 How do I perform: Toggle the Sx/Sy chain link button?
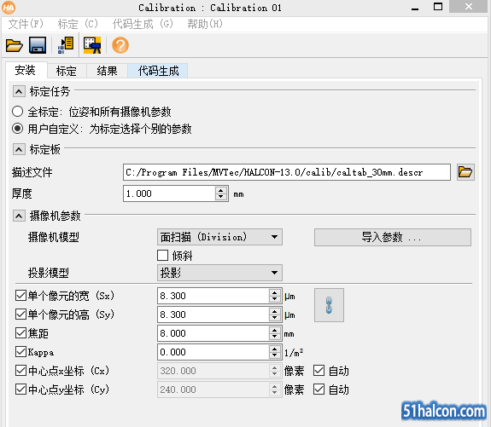tap(329, 305)
